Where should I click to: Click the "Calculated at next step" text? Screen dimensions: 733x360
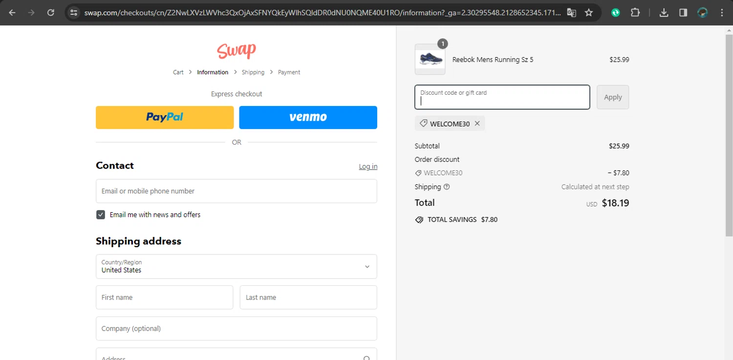595,187
